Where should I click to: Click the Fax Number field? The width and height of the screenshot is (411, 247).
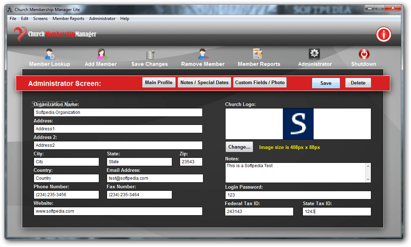coord(140,195)
